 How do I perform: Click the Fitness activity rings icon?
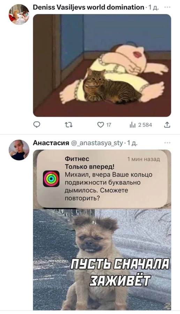51,179
